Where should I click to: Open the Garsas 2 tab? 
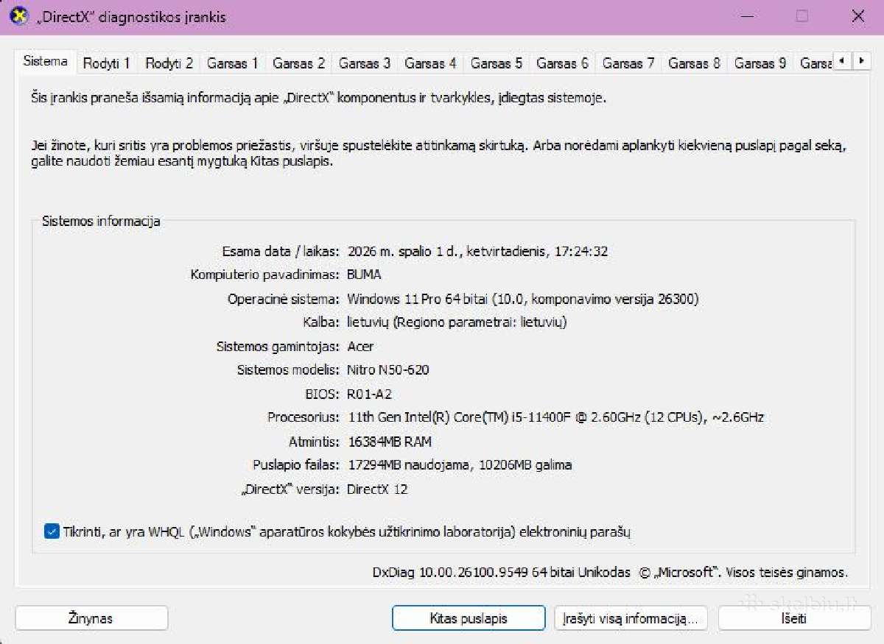click(298, 63)
